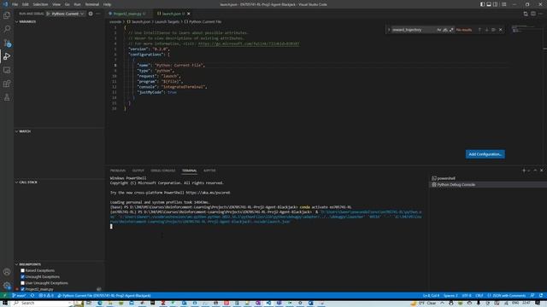The width and height of the screenshot is (547, 307).
Task: Open launch.json via debug gear icon
Action: pyautogui.click(x=91, y=14)
